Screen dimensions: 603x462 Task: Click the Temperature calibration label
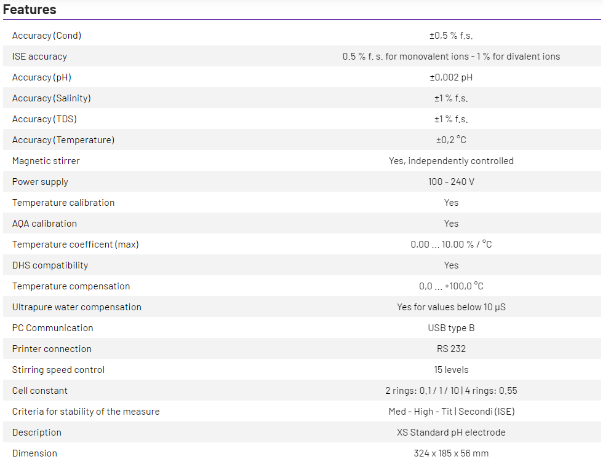(x=63, y=203)
